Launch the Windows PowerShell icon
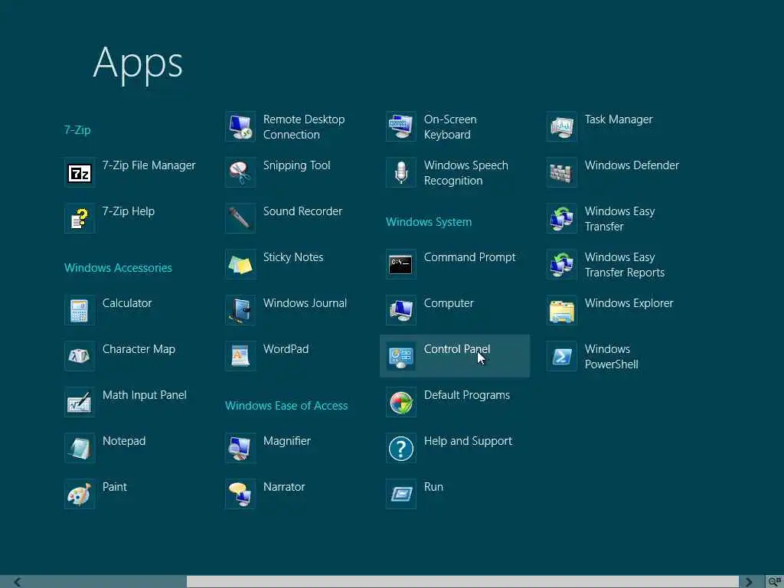Screen dimensions: 784x588 point(562,357)
